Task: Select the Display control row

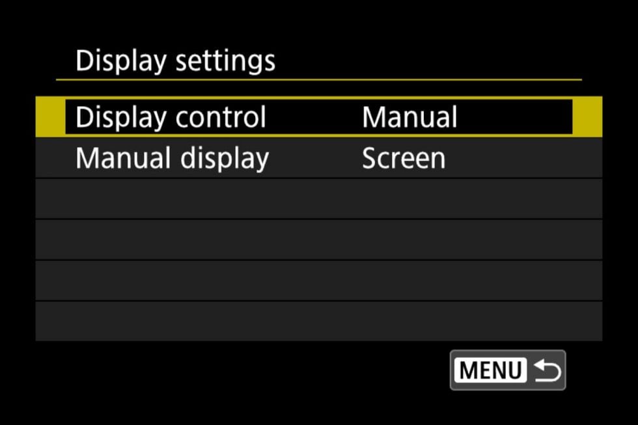Action: tap(319, 117)
